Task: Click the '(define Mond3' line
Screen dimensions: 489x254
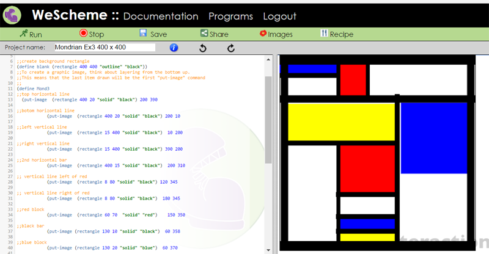Action: pos(33,89)
